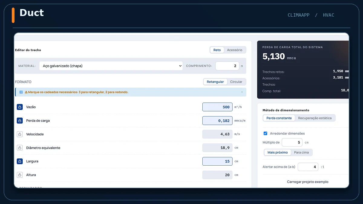Open the Material dropdown
This screenshot has height=204, width=363.
(111, 66)
